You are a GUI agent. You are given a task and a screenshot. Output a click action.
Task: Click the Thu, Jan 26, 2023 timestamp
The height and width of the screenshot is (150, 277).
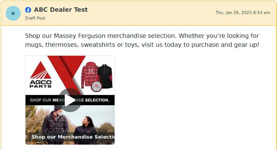[243, 12]
